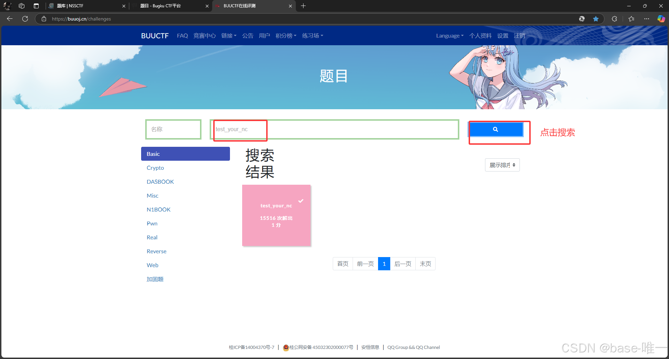
Task: Open the browser Extensions icon
Action: click(614, 19)
